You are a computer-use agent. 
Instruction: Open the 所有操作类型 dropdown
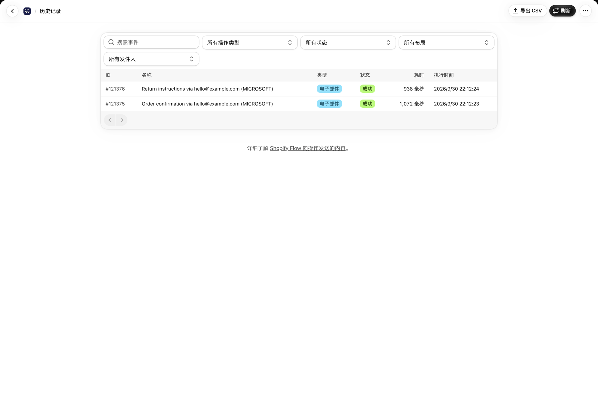pos(250,43)
